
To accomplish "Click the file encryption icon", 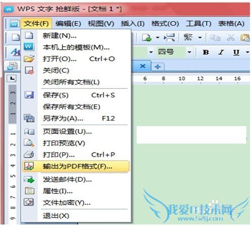I will 29,202.
